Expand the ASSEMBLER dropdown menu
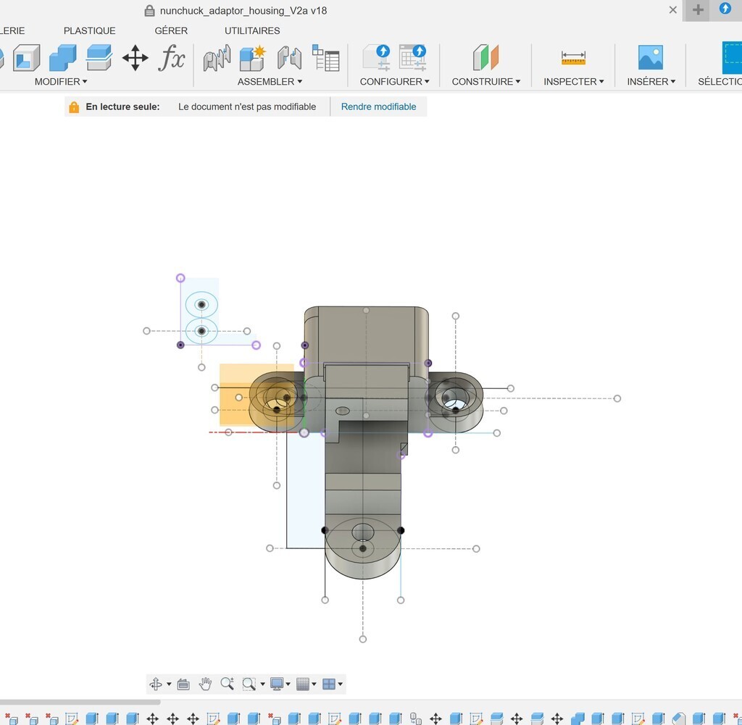 point(270,82)
